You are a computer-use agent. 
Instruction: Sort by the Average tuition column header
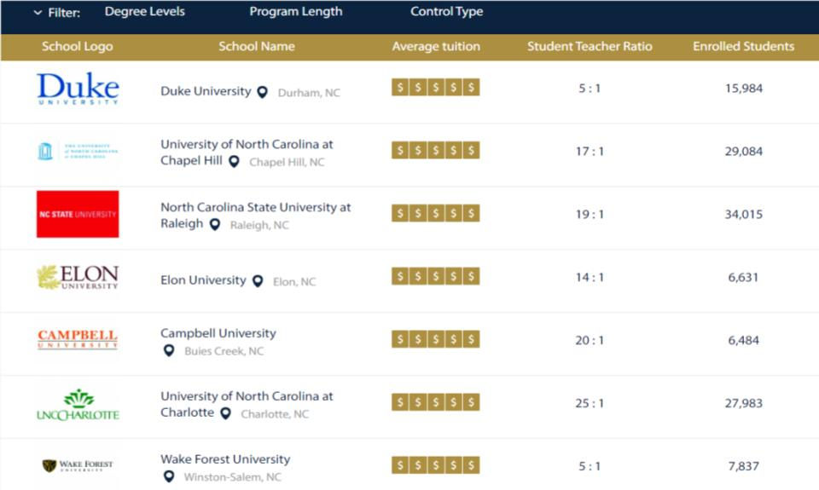[x=436, y=46]
